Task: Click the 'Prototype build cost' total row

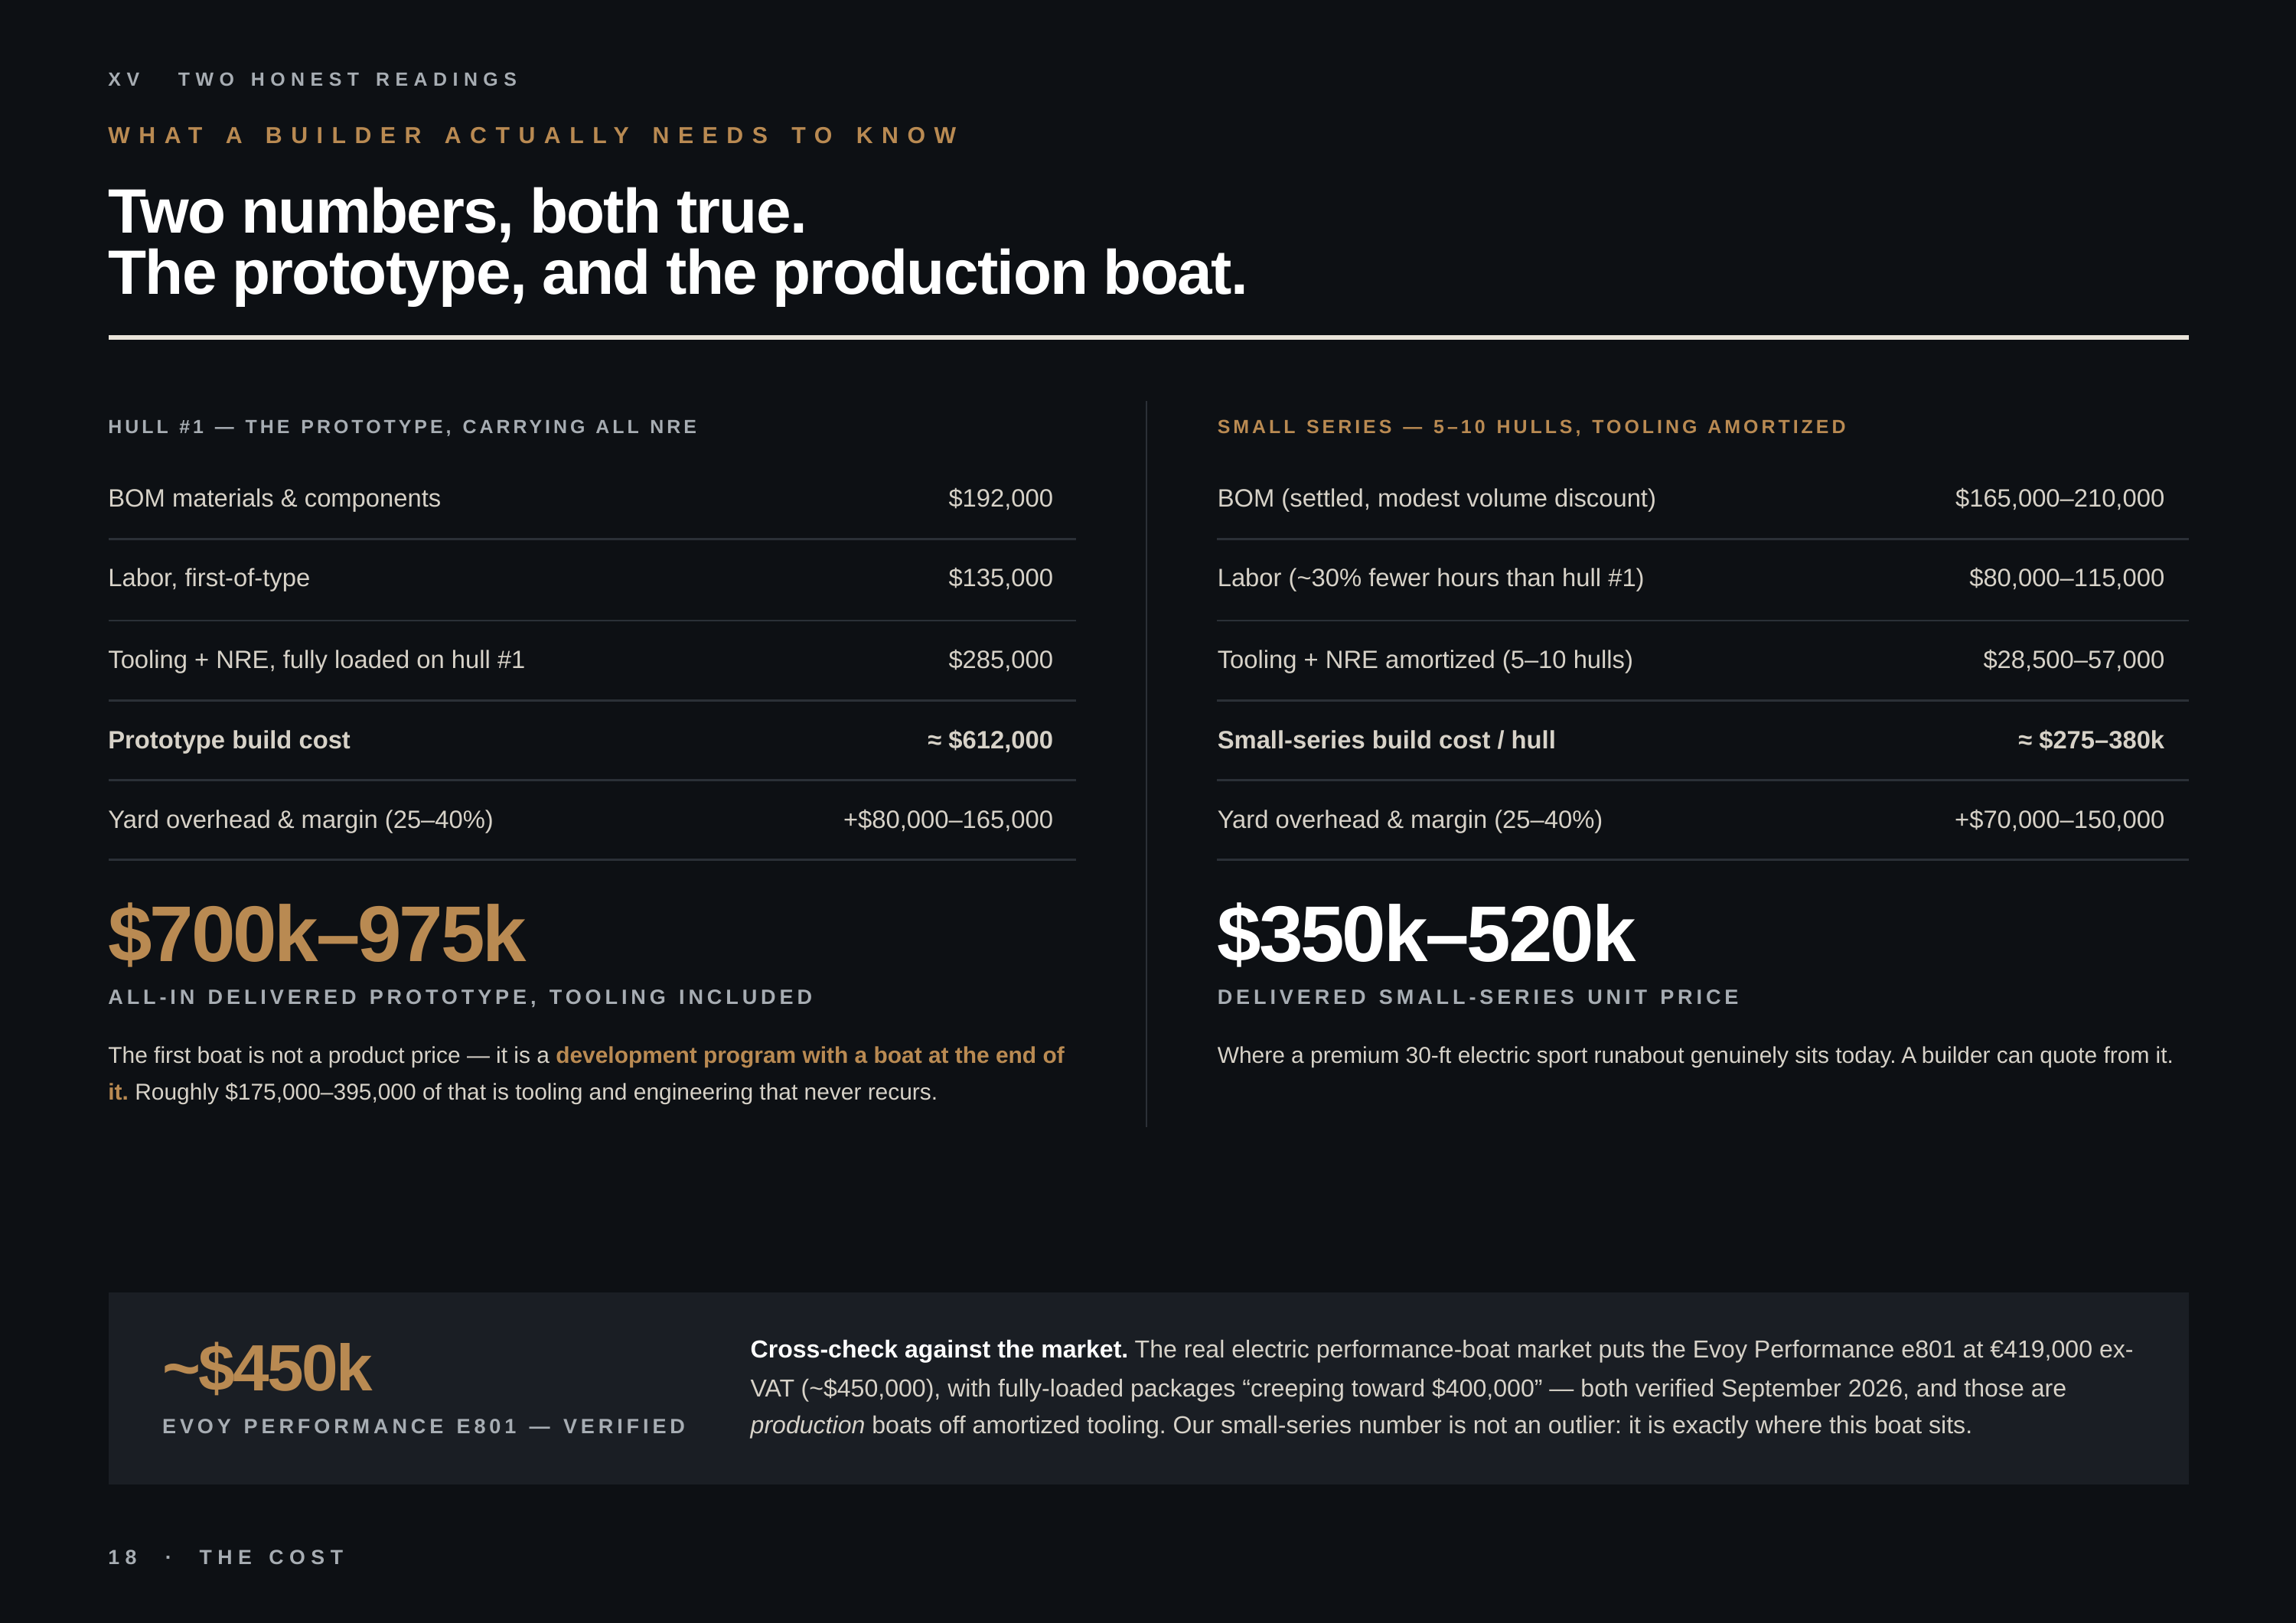Action: (592, 740)
